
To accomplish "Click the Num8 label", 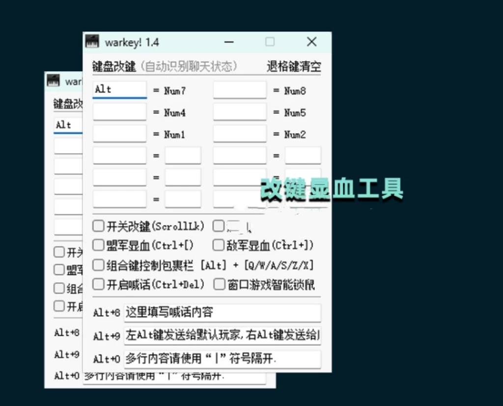I will click(x=295, y=91).
